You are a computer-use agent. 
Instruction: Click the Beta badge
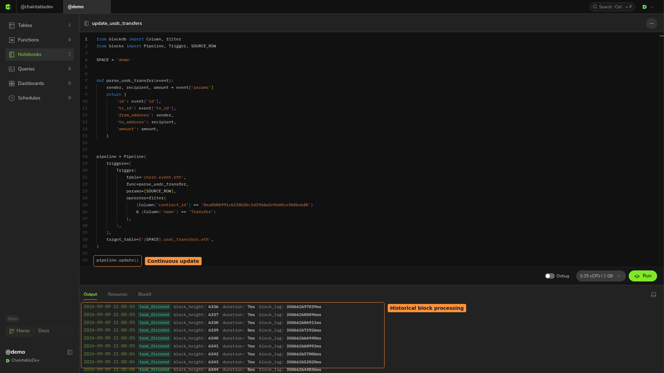point(12,319)
